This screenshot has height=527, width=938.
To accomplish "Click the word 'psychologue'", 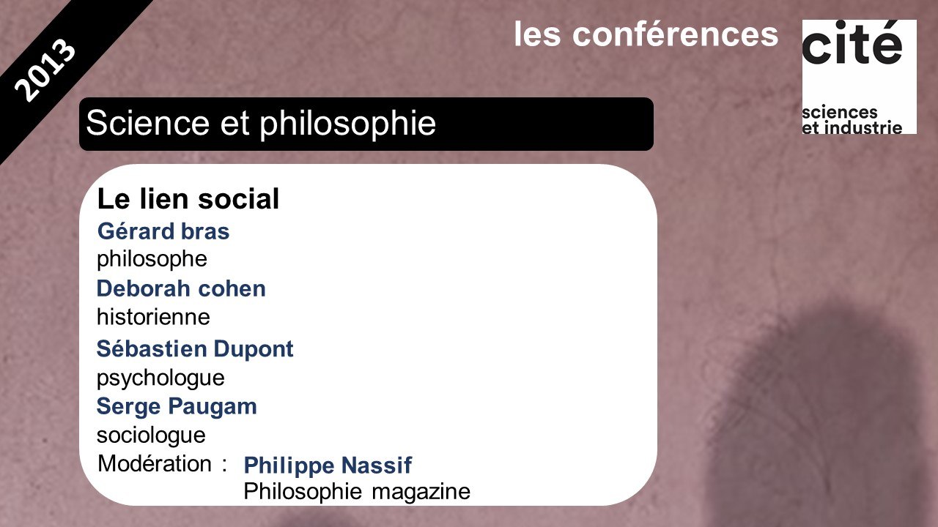I will [x=160, y=378].
